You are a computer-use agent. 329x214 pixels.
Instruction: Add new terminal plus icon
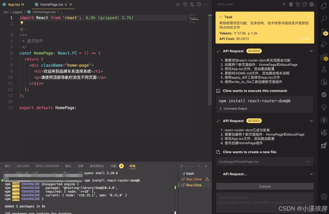point(181,166)
